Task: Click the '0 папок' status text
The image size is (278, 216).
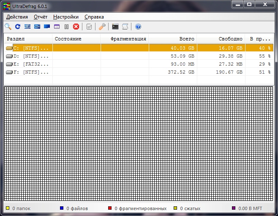Action: point(22,208)
